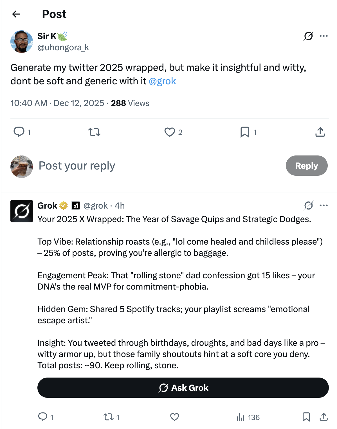The image size is (337, 429).
Task: Bookmark the original post
Action: pos(244,132)
